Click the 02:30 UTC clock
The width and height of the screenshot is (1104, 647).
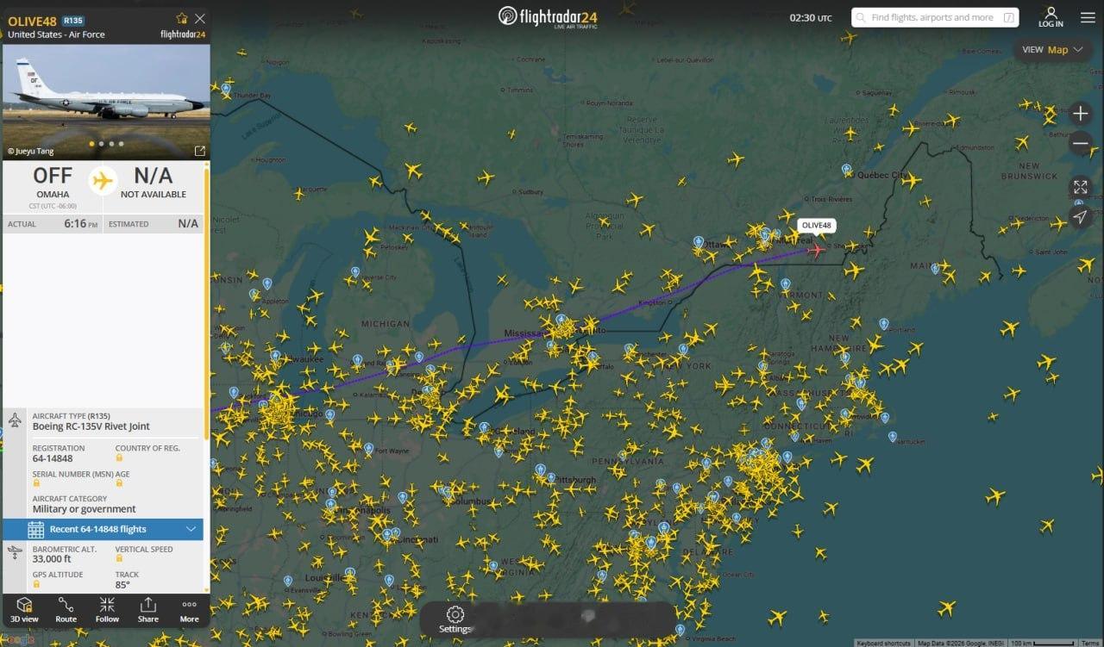(x=811, y=18)
